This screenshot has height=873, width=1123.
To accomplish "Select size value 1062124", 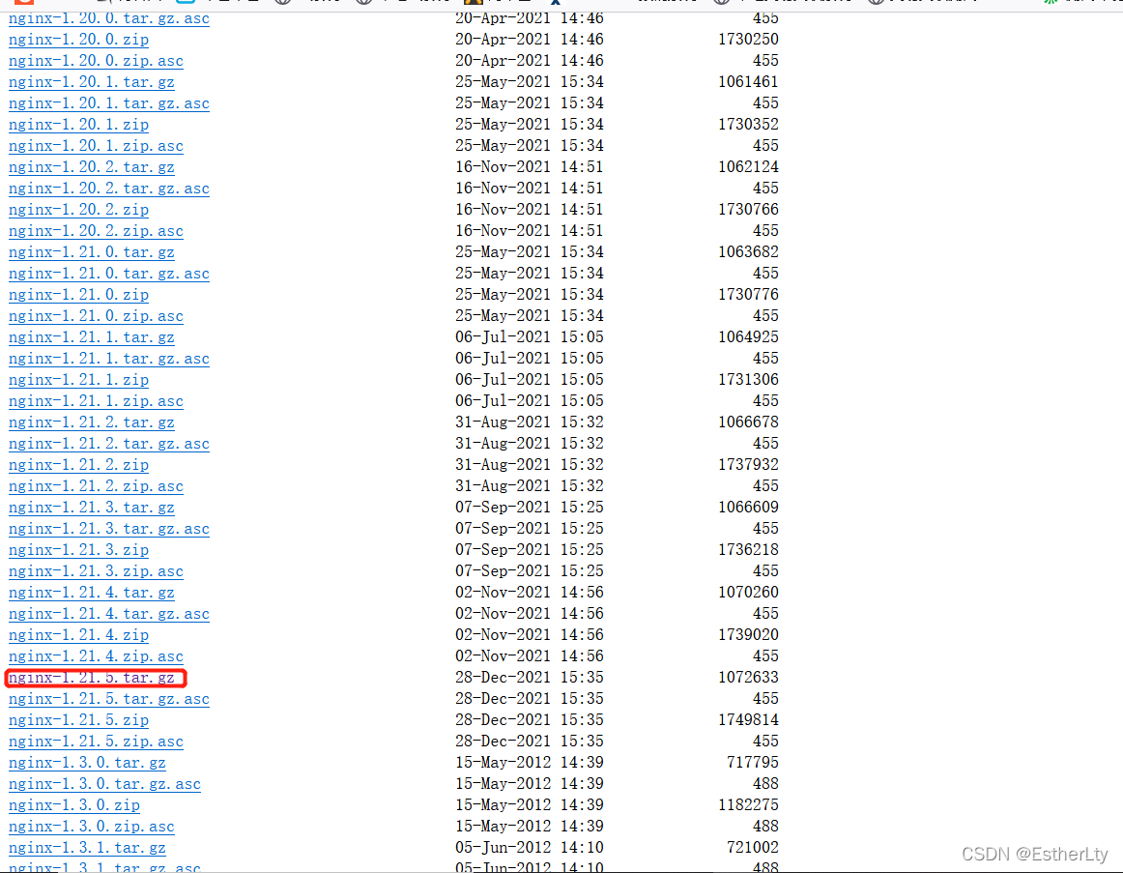I will 748,167.
